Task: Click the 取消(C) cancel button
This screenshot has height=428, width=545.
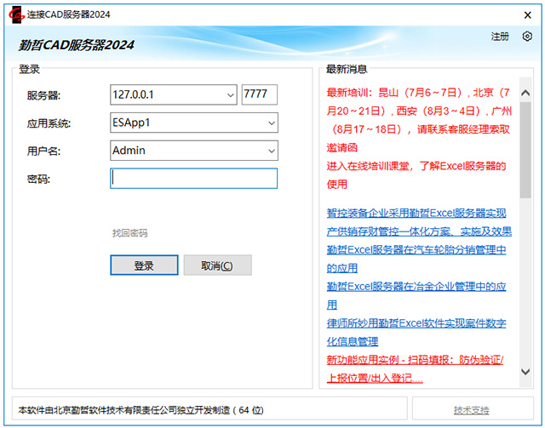Action: pyautogui.click(x=218, y=265)
